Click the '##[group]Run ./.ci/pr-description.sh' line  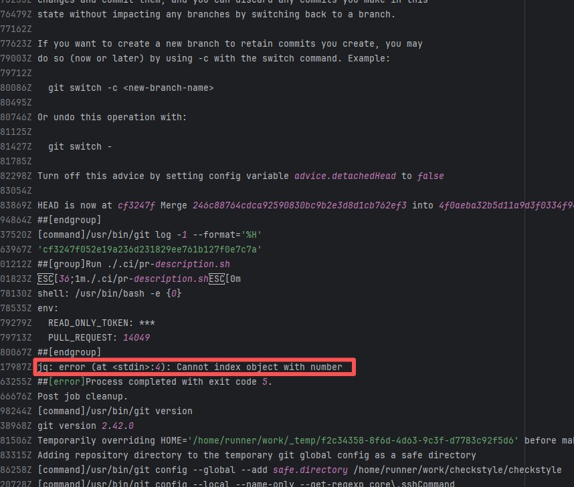133,264
